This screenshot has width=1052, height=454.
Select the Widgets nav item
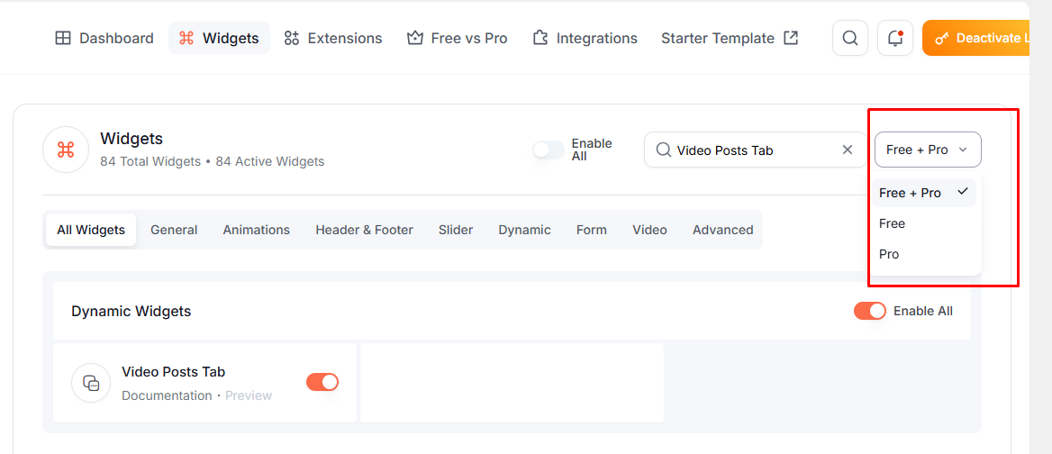tap(220, 38)
